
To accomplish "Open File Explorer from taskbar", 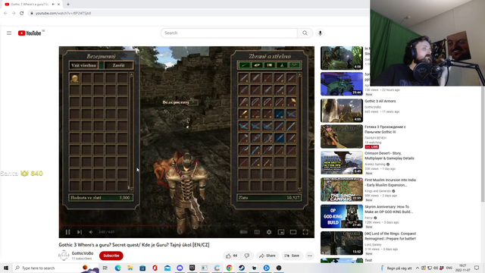I will pyautogui.click(x=130, y=268).
